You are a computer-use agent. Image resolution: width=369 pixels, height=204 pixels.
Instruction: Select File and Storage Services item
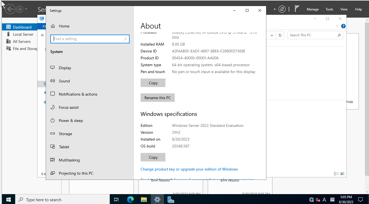tap(20, 49)
